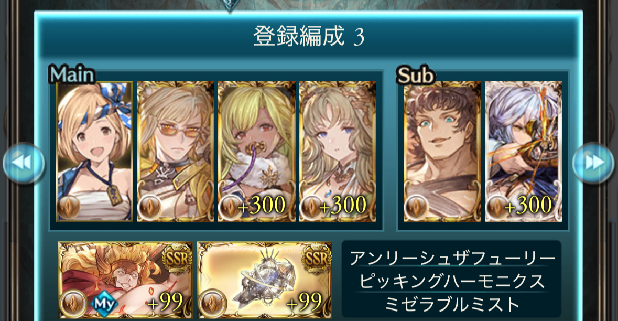
Task: Click the blue My diamond icon
Action: coord(104,304)
